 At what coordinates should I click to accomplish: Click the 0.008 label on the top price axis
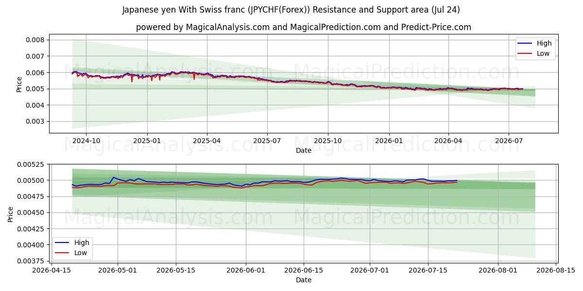point(36,40)
